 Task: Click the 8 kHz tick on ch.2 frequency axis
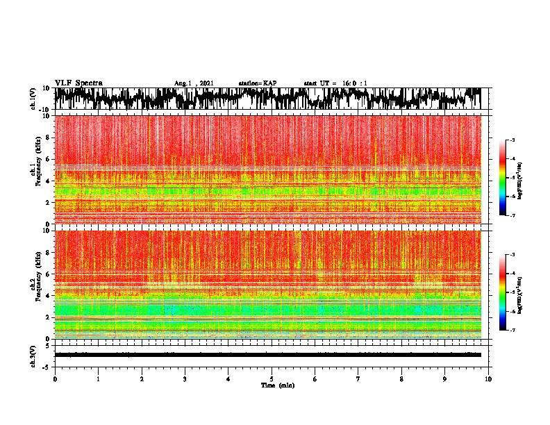(x=48, y=253)
